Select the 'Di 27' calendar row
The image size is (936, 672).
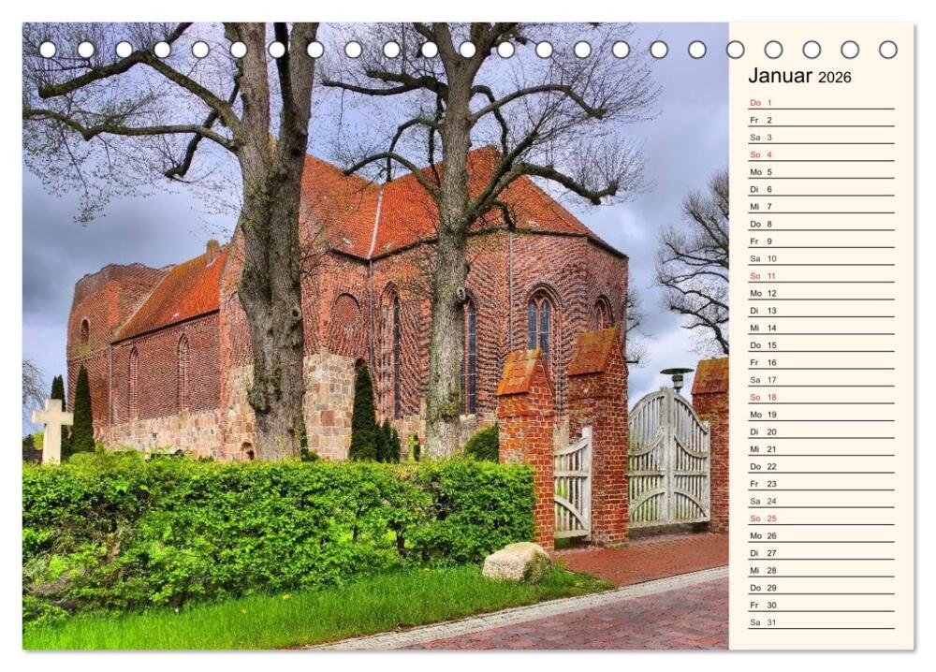(x=822, y=552)
